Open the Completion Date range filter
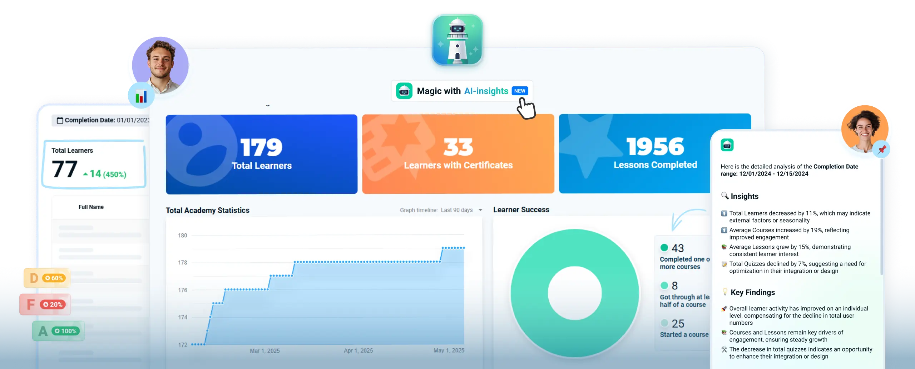The image size is (915, 369). (102, 120)
